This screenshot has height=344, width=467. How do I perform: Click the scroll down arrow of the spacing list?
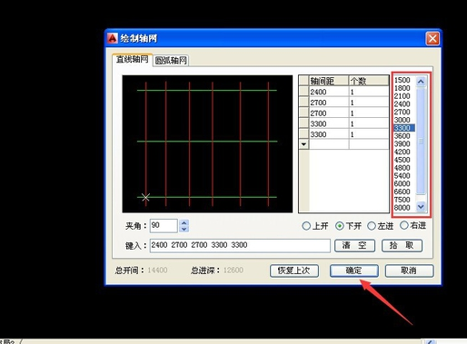[x=421, y=207]
